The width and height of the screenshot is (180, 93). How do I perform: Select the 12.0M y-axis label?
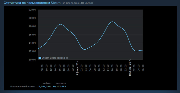pos(32,51)
